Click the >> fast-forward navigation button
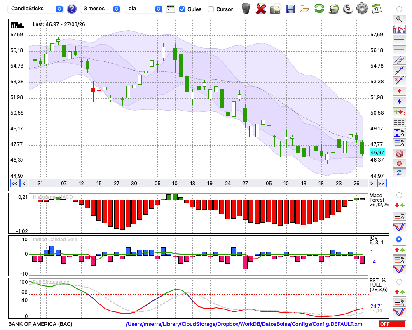The height and width of the screenshot is (330, 412). click(x=382, y=184)
